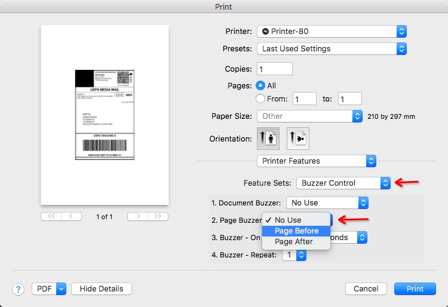Expand the Presets dropdown

(332, 48)
